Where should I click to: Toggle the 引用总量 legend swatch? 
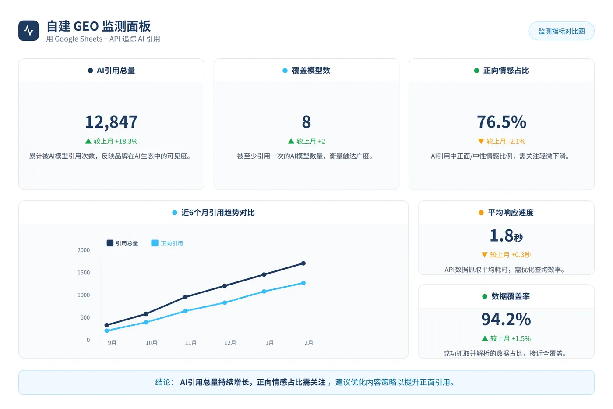110,243
